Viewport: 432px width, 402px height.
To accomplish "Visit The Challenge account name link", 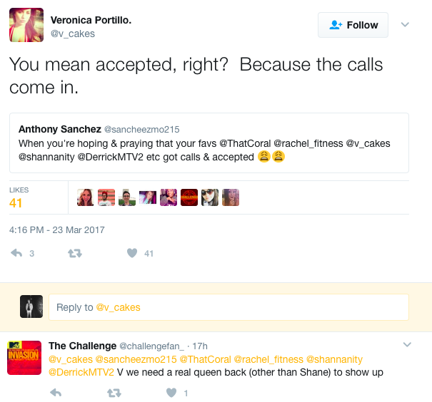I will [82, 346].
